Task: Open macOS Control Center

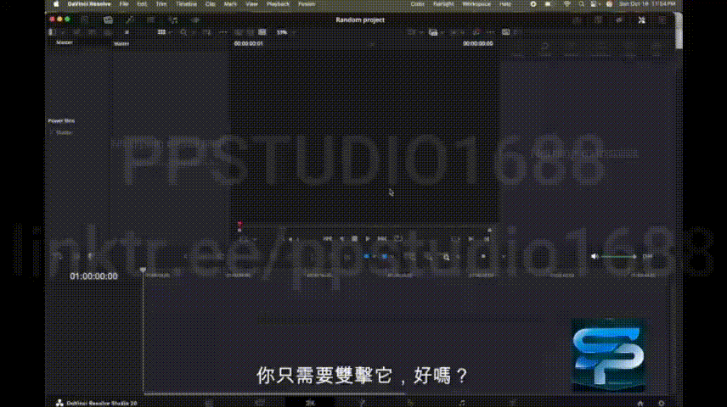Action: tap(594, 3)
